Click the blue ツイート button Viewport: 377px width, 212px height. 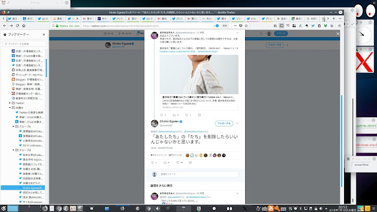pyautogui.click(x=281, y=34)
